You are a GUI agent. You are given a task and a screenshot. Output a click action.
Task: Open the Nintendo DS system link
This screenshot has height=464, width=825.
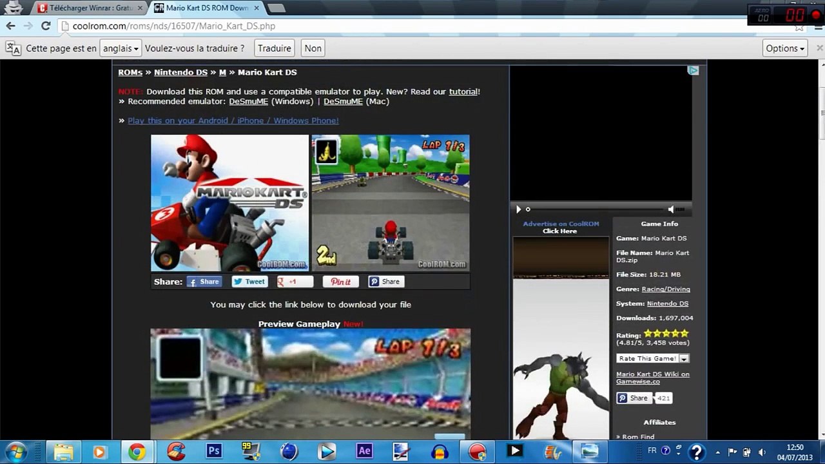(x=668, y=304)
